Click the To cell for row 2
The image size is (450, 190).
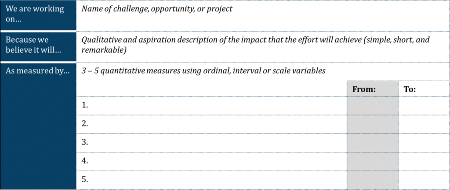(x=424, y=124)
